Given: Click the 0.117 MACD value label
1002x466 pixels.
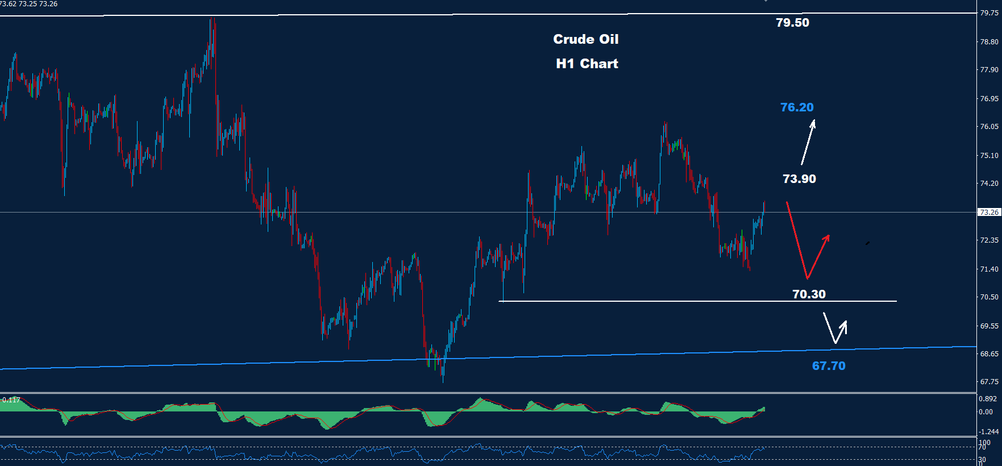Looking at the screenshot, I should pyautogui.click(x=11, y=400).
